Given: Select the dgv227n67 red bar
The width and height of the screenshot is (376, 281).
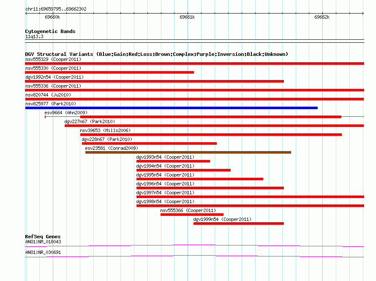Looking at the screenshot, I should point(214,126).
